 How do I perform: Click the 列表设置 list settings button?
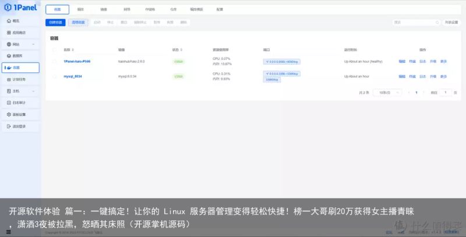[451, 22]
